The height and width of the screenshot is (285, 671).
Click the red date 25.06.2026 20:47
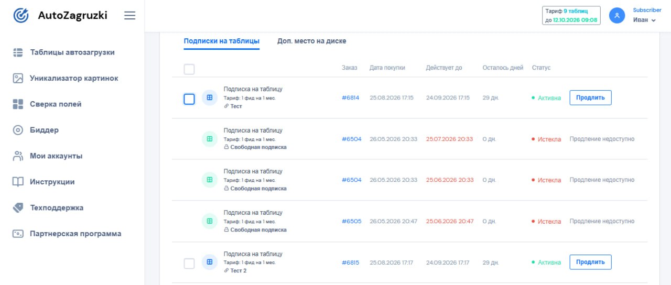pos(450,221)
